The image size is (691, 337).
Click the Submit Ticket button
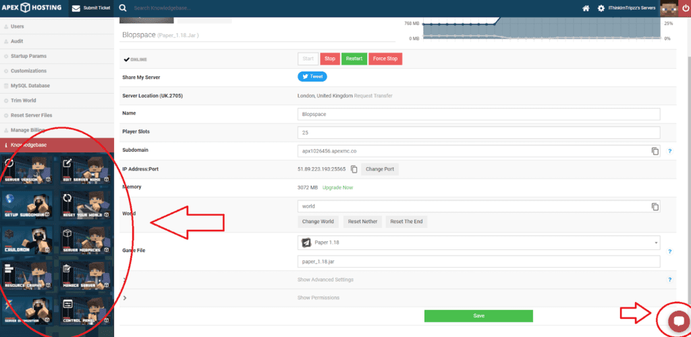point(91,8)
